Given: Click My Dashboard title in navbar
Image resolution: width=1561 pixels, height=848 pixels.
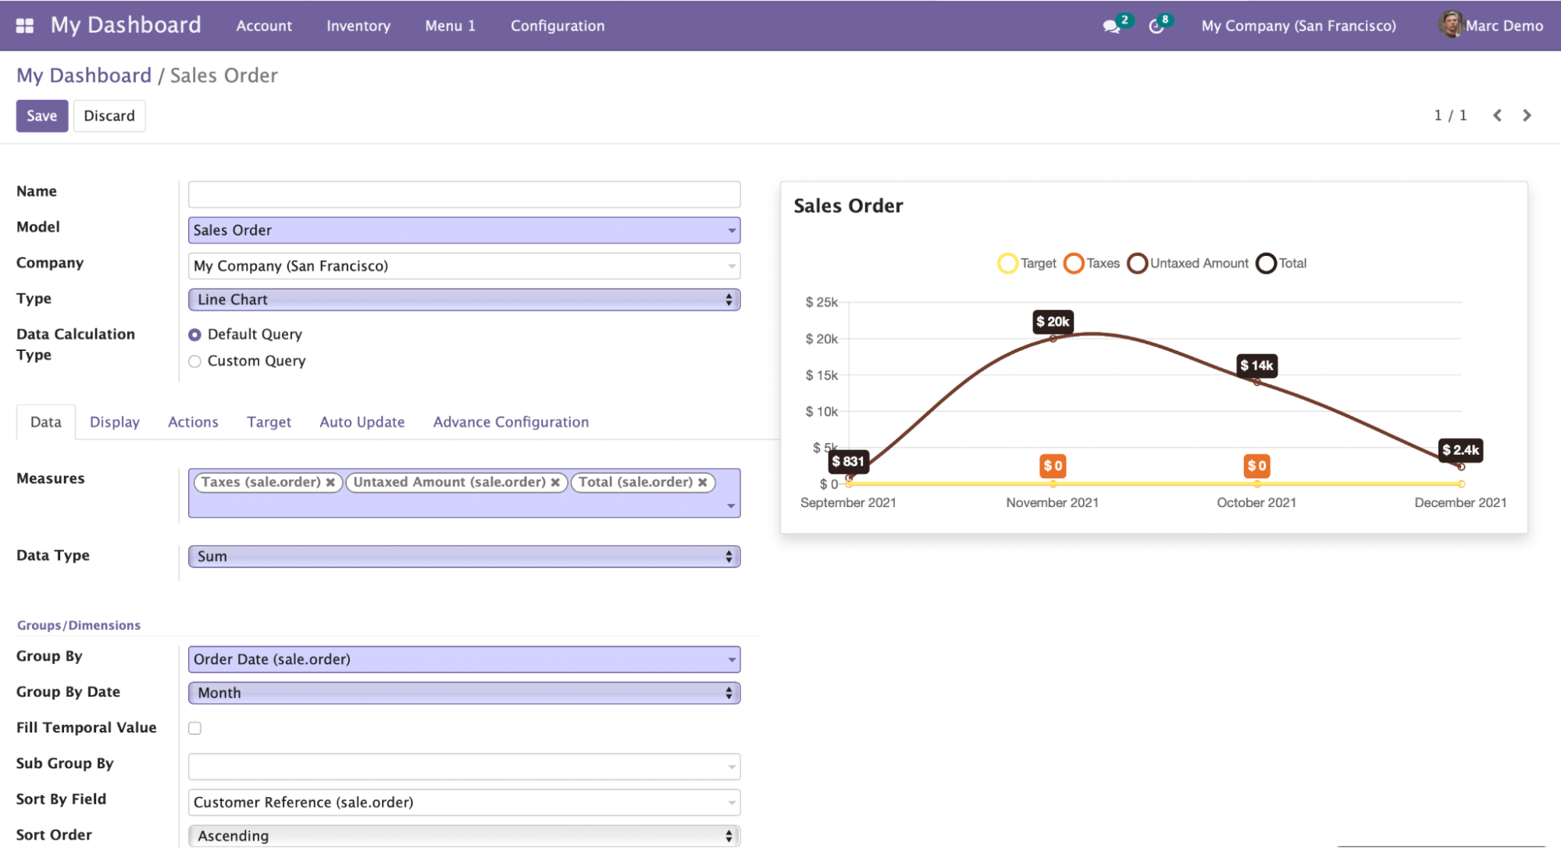Looking at the screenshot, I should [126, 25].
